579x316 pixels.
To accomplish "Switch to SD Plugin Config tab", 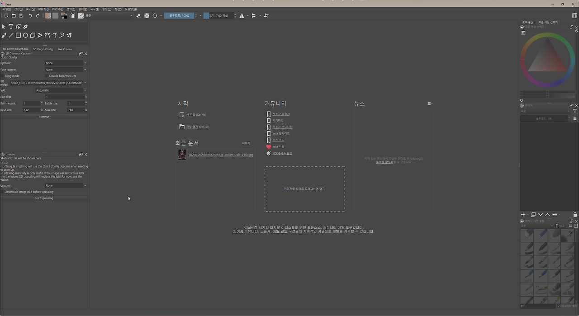I will click(43, 49).
